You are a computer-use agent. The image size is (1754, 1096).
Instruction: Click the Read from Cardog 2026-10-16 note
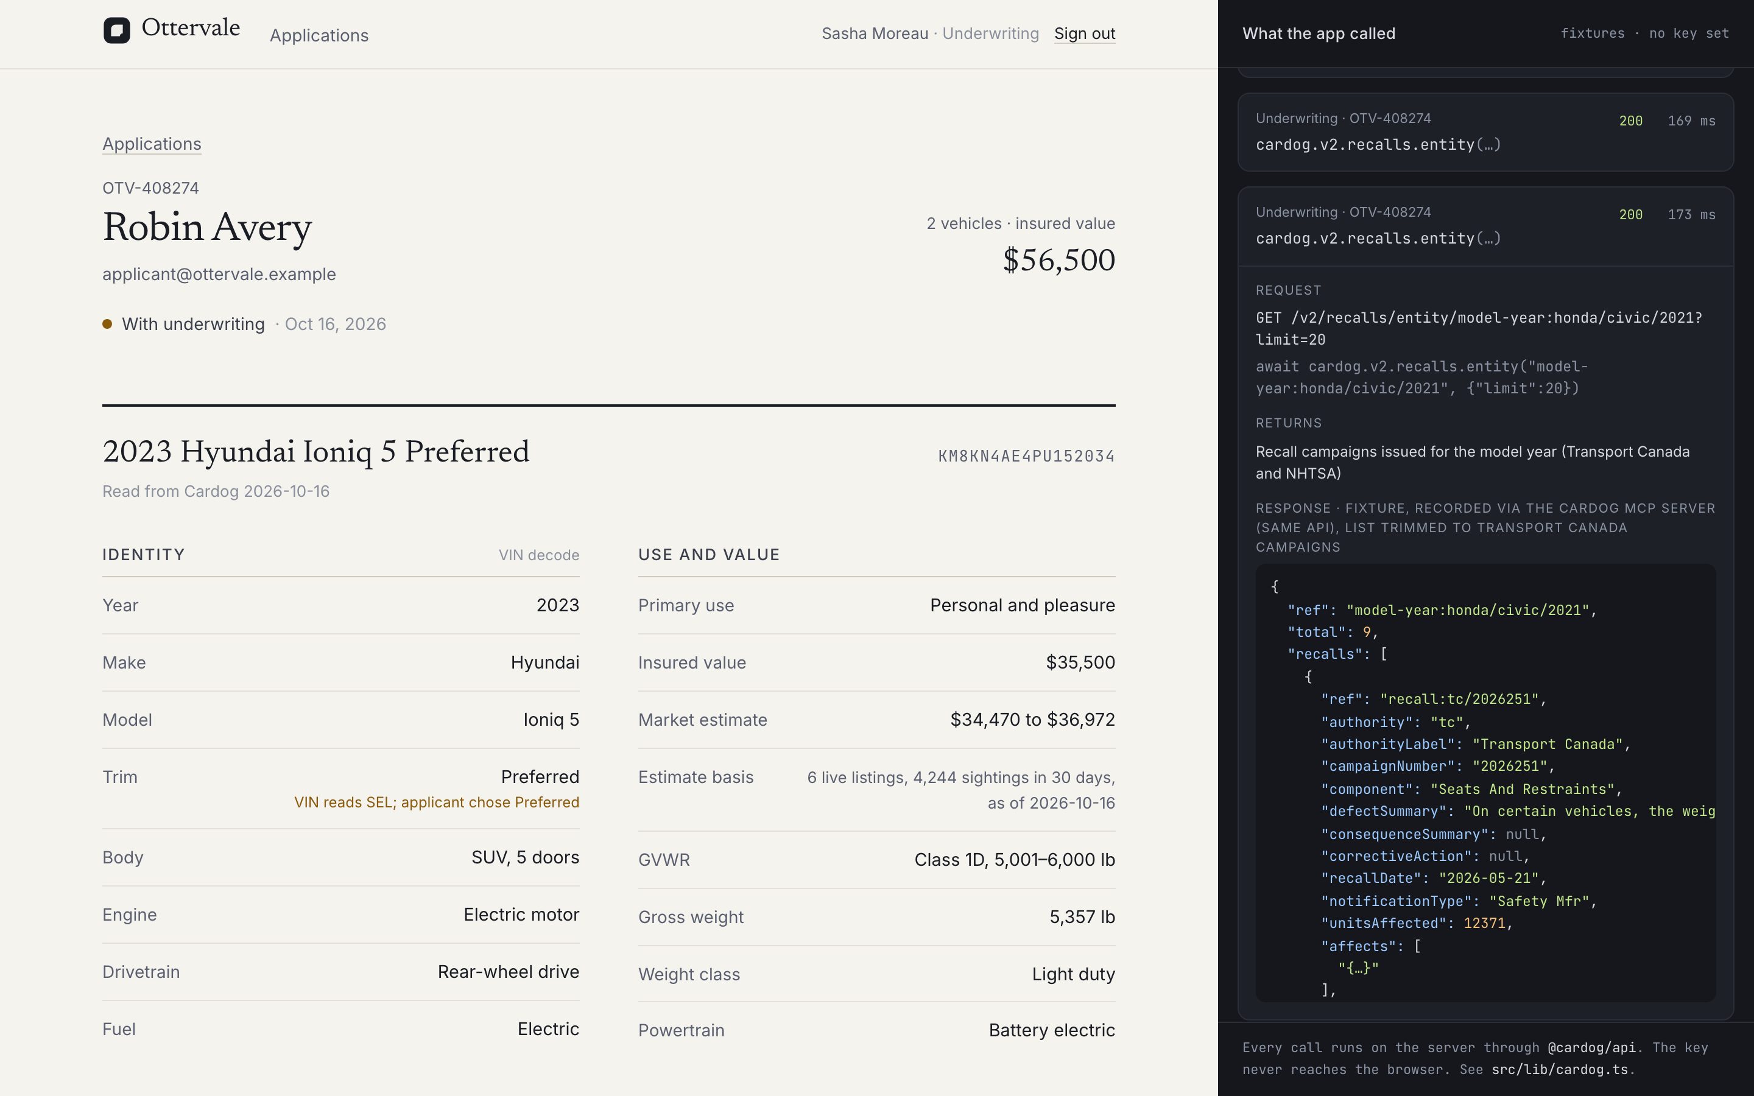pyautogui.click(x=216, y=491)
